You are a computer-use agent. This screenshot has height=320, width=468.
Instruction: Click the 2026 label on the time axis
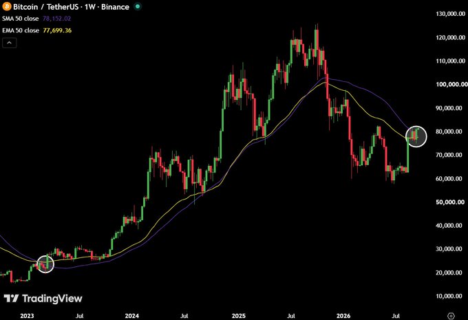click(343, 316)
